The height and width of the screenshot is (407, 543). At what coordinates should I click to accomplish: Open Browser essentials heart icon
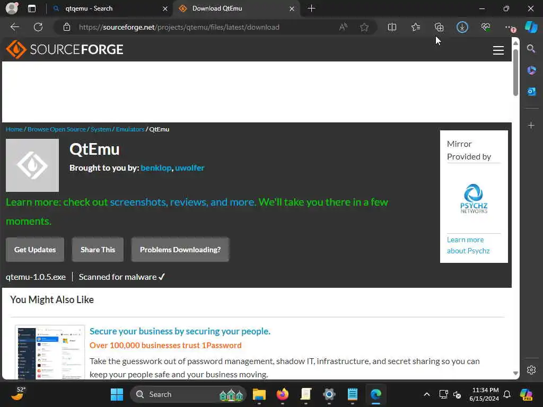pyautogui.click(x=486, y=27)
